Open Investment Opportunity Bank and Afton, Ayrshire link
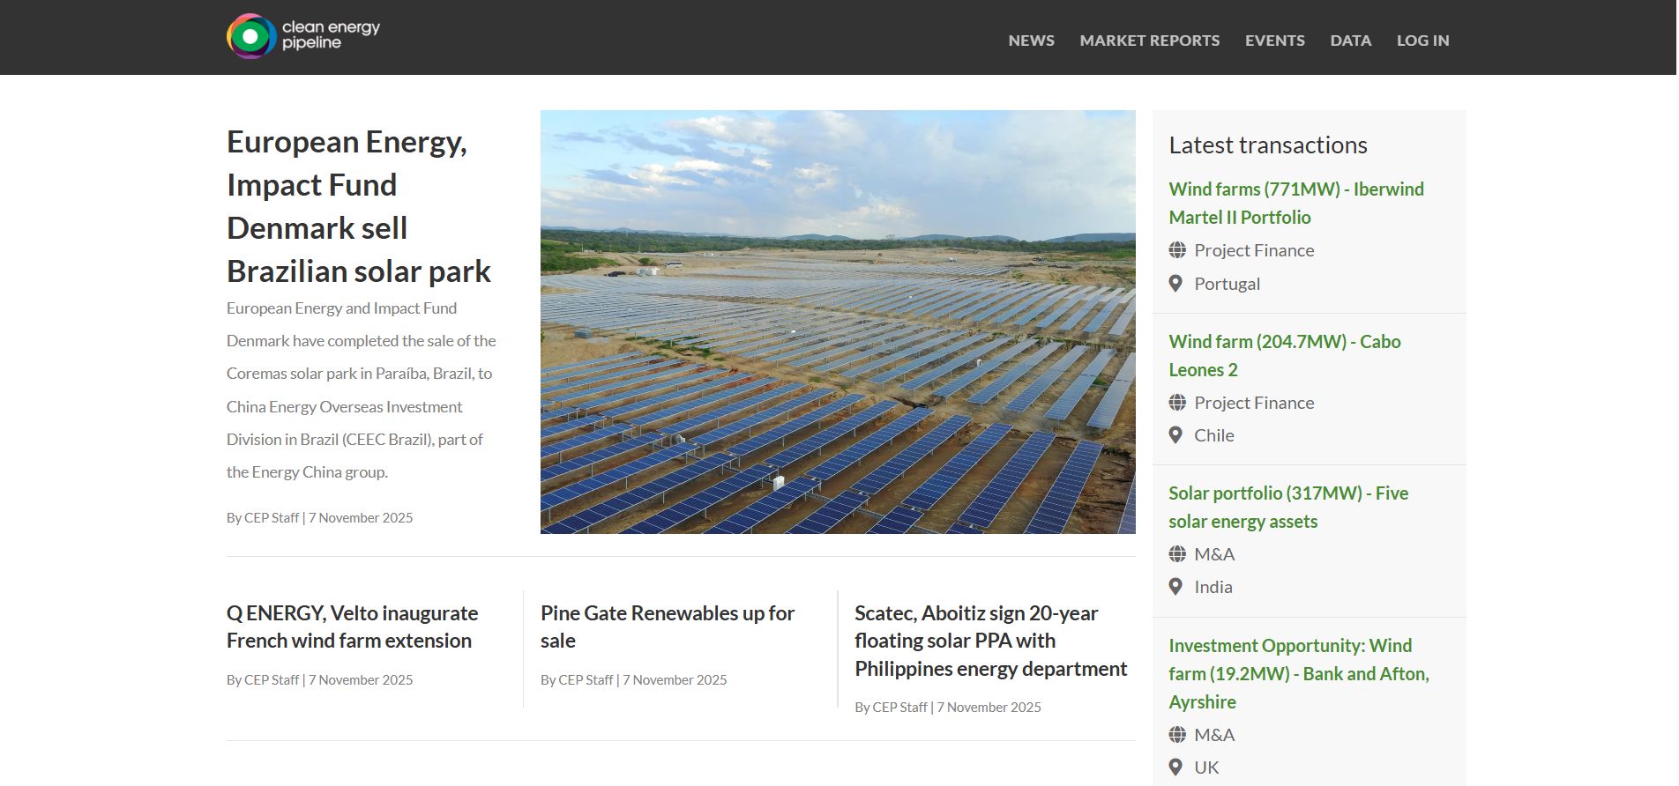This screenshot has width=1679, height=786. point(1299,673)
